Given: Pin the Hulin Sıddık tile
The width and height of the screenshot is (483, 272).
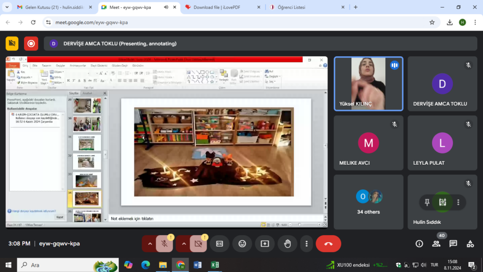Looking at the screenshot, I should 427,202.
